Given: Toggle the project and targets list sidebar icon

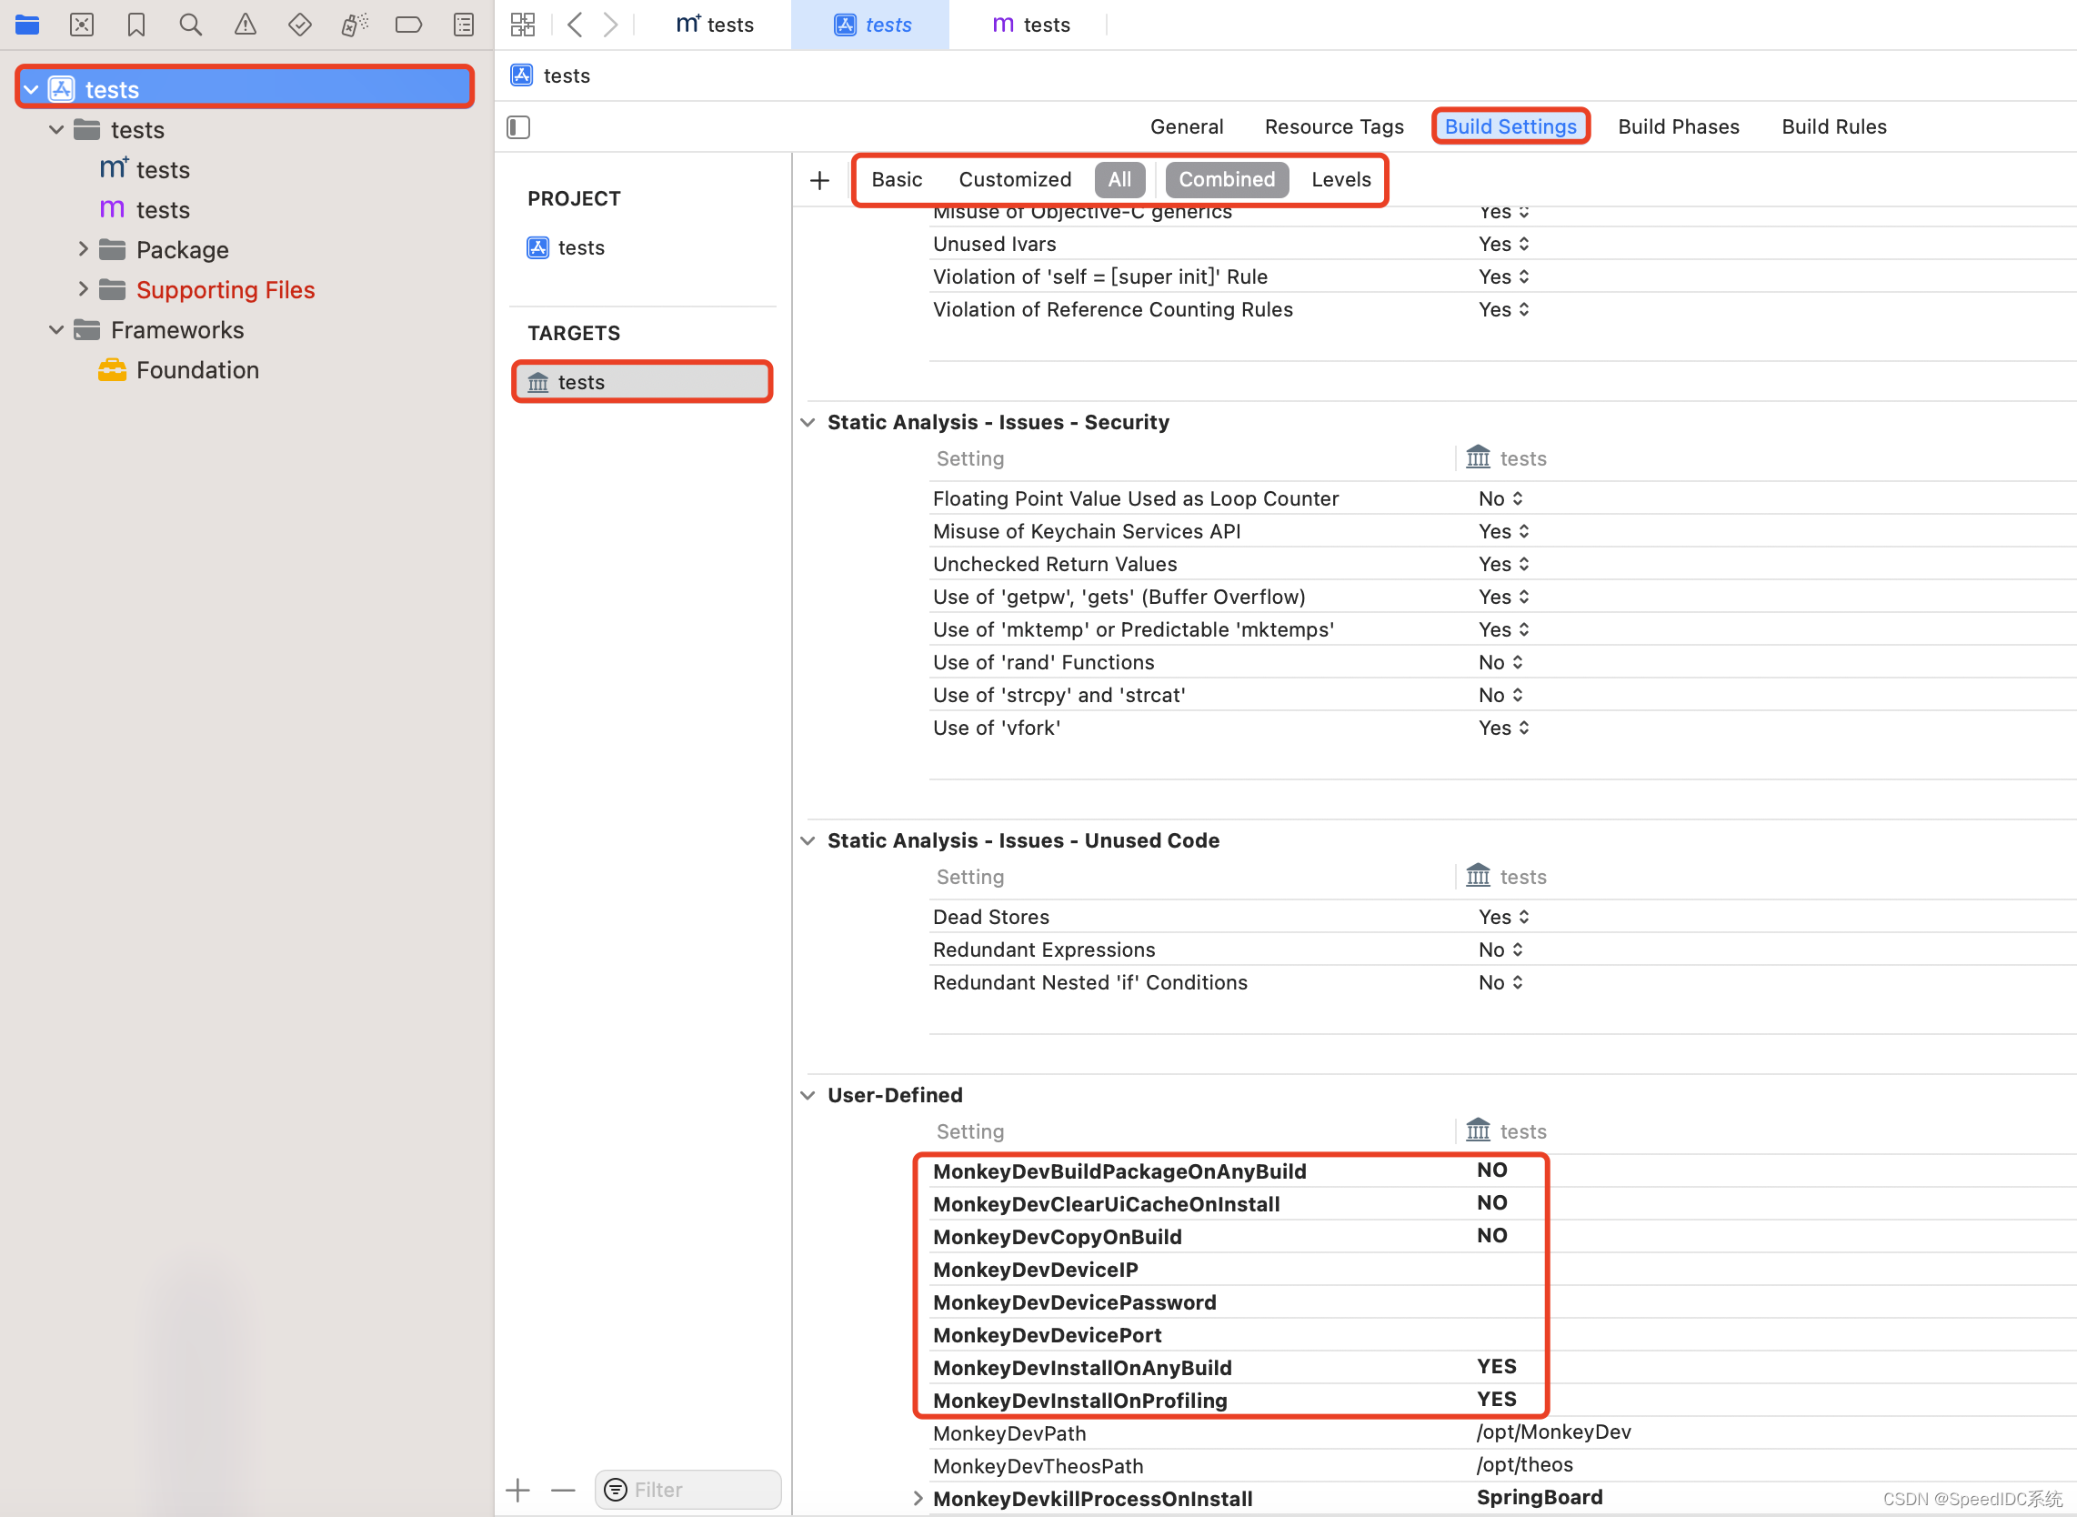Looking at the screenshot, I should [517, 126].
